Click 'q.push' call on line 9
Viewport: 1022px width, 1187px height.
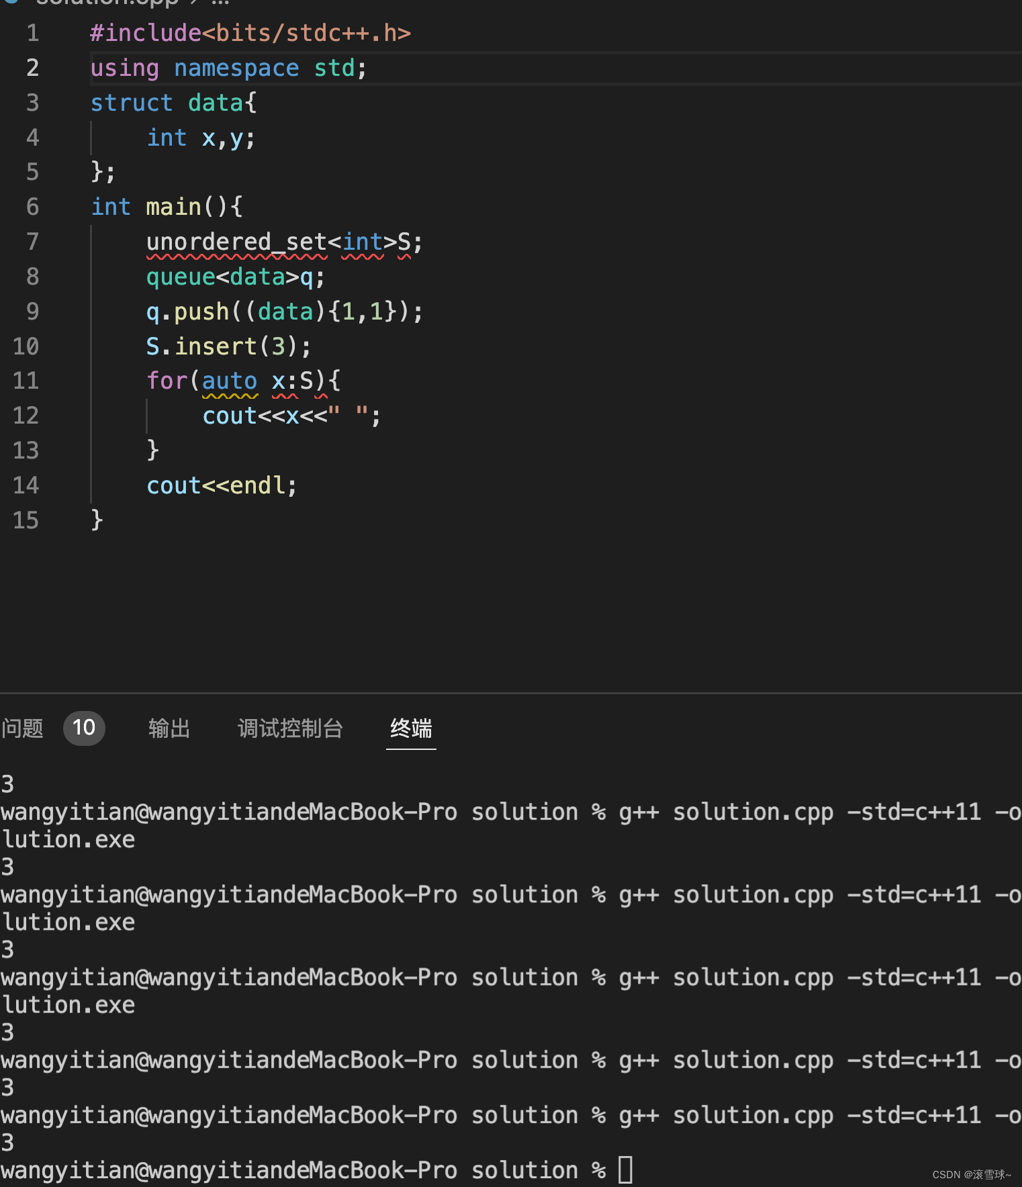point(187,312)
